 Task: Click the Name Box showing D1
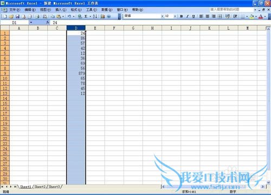tap(15, 23)
